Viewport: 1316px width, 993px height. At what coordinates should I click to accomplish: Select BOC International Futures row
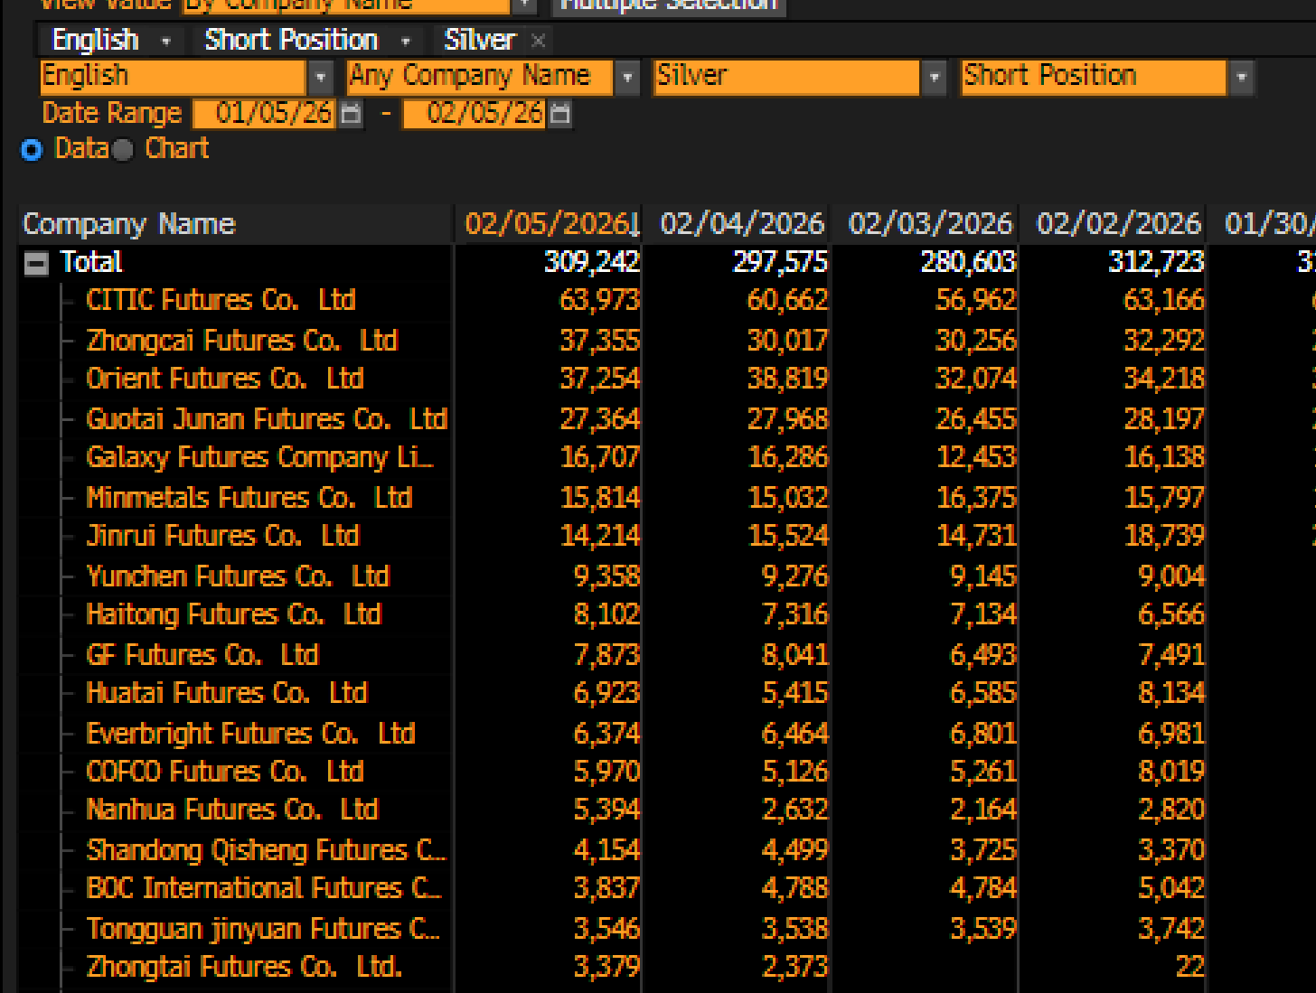[264, 888]
